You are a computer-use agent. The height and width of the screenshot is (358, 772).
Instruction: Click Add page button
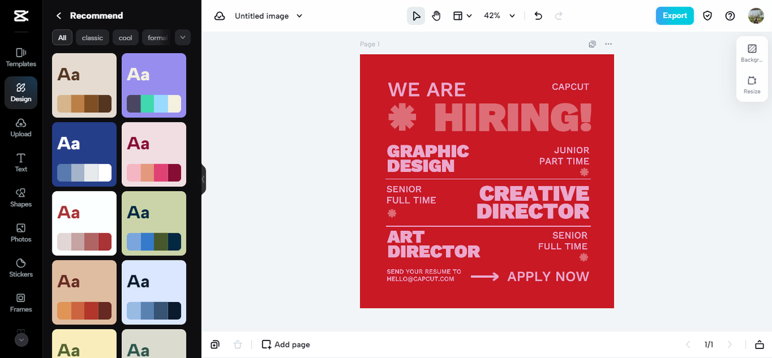point(286,345)
